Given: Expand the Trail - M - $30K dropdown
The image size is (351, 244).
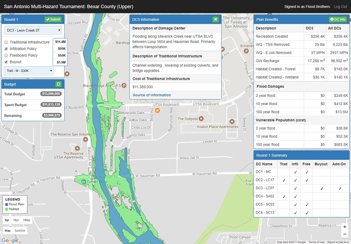Looking at the screenshot, I should click(29, 71).
